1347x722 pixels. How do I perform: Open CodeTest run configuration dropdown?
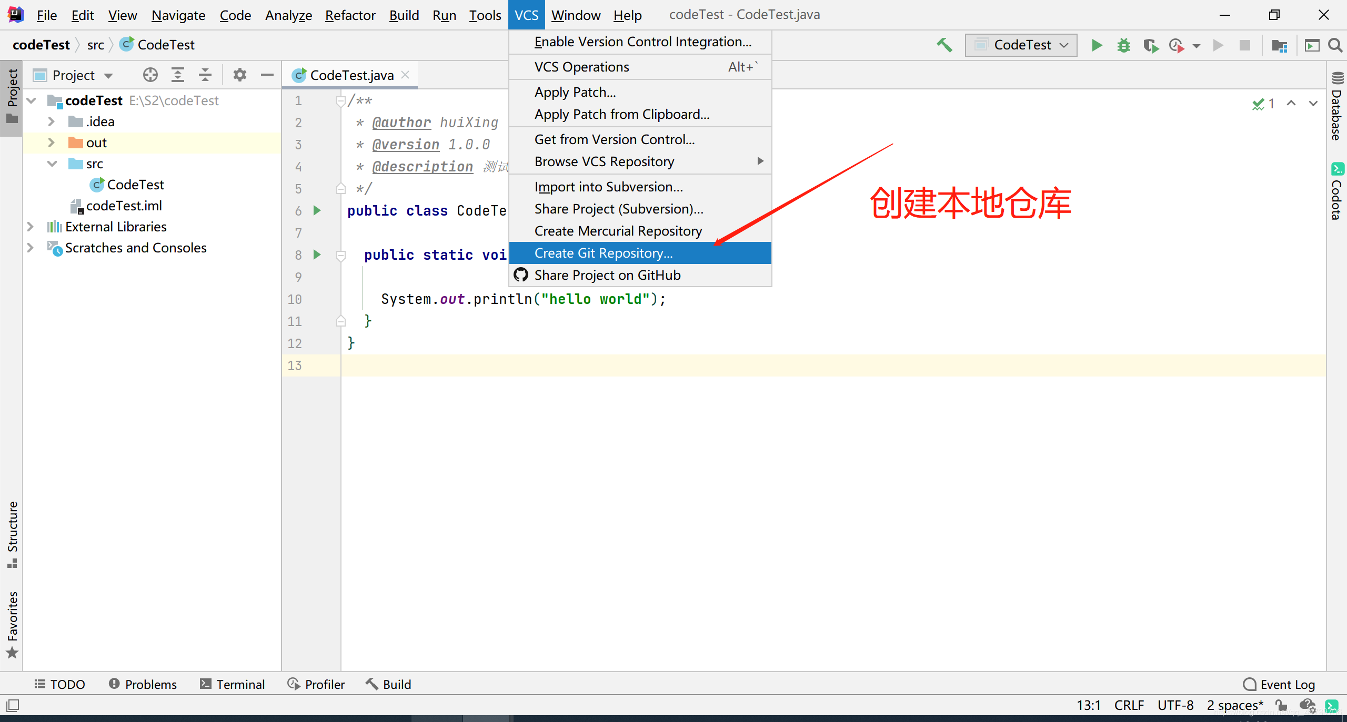point(1021,45)
